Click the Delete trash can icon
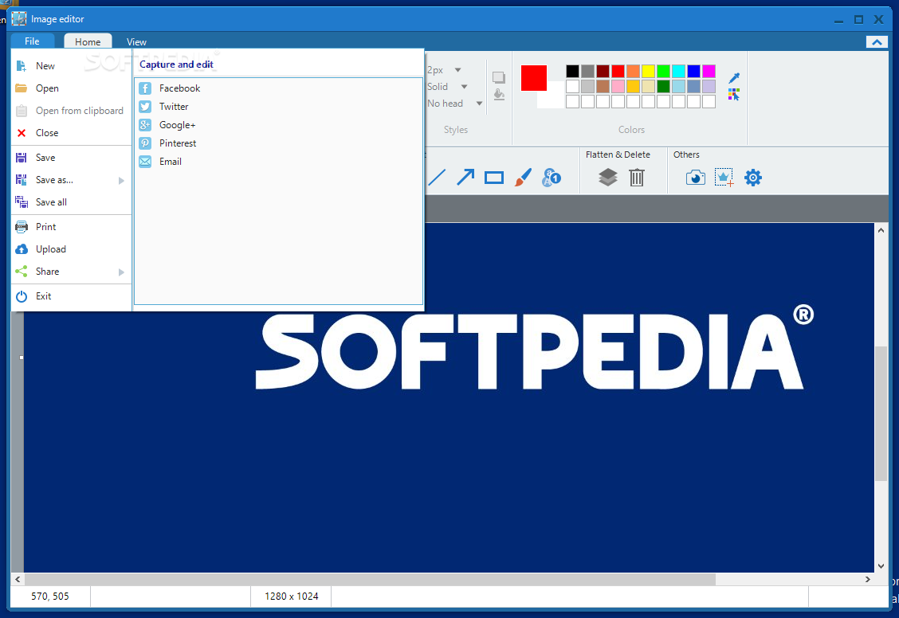 click(x=637, y=178)
